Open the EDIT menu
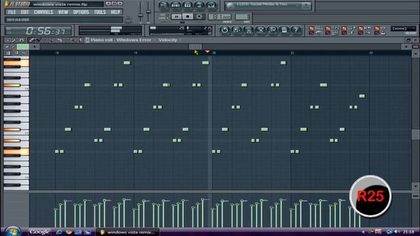Image resolution: width=420 pixels, height=236 pixels. (x=24, y=12)
